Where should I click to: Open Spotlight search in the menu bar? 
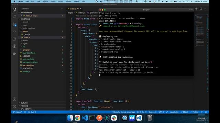click(188, 1)
